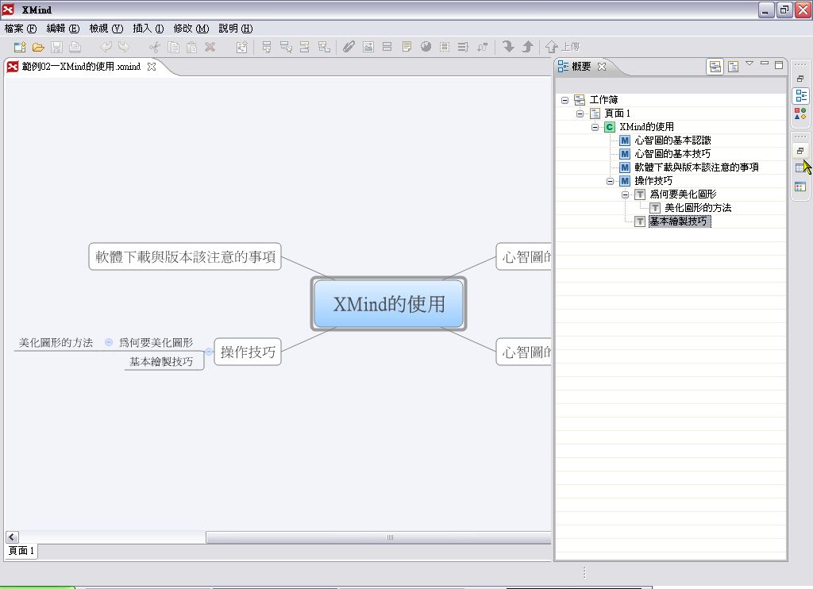
Task: Undo the last action
Action: coord(106,47)
